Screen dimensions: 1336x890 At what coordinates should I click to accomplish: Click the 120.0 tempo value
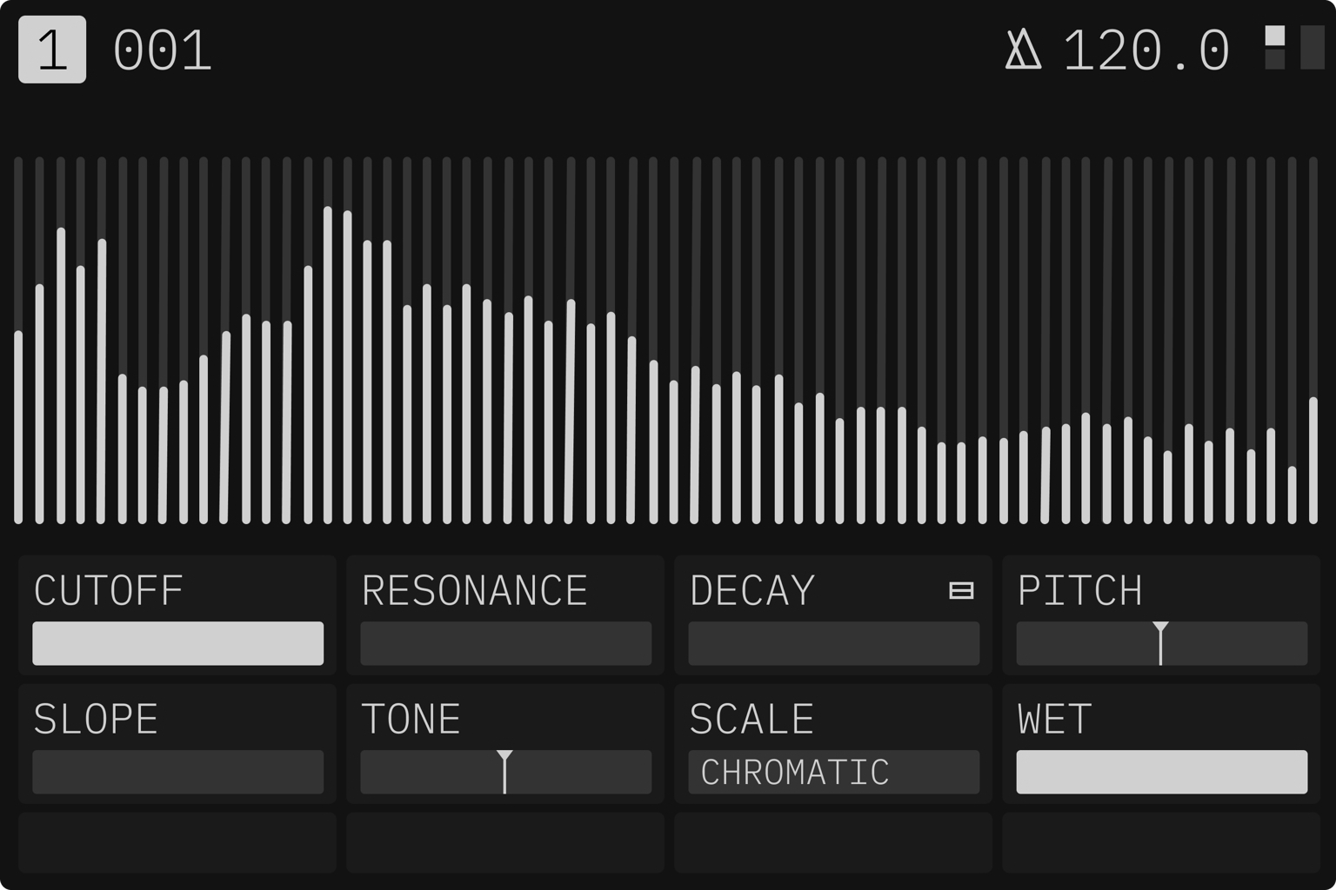click(x=1146, y=50)
